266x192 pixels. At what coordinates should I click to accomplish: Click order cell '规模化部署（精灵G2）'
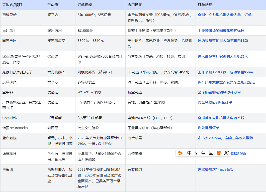[x=101, y=72]
